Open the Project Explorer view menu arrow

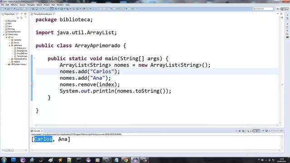[x=25, y=17]
